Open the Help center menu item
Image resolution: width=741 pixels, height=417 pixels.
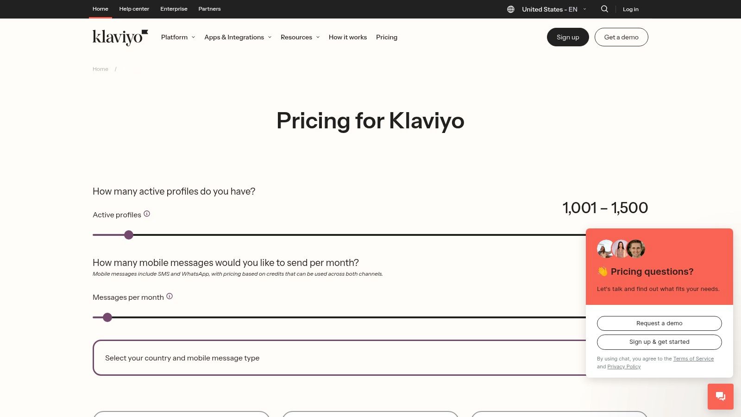(134, 9)
